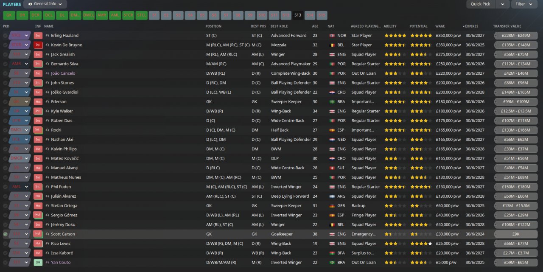Toggle the picked circle for Erling Haaland
This screenshot has width=543, height=272.
coord(5,36)
